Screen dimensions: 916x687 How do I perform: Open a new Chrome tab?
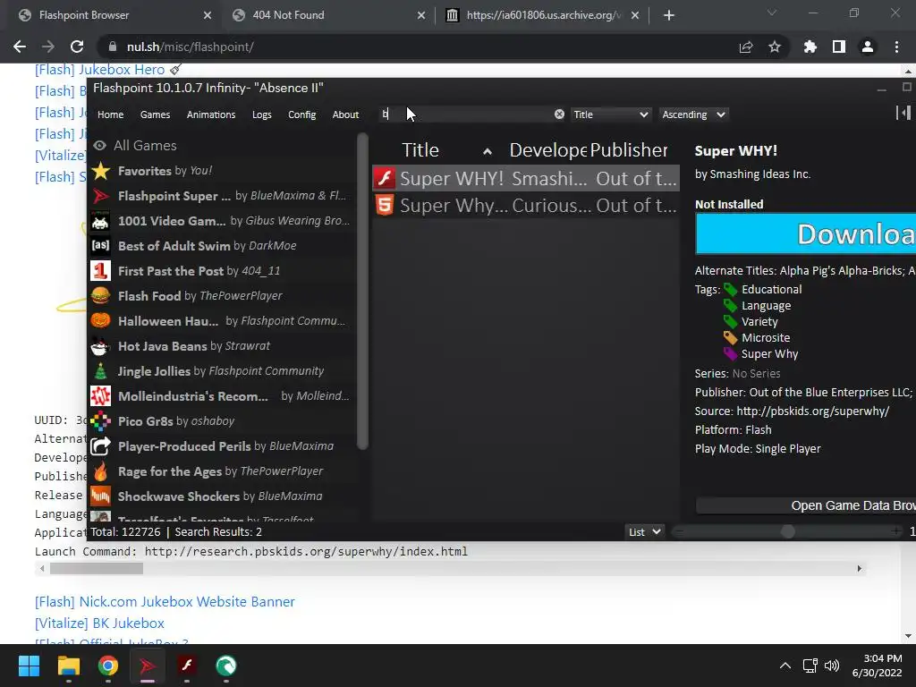coord(669,15)
